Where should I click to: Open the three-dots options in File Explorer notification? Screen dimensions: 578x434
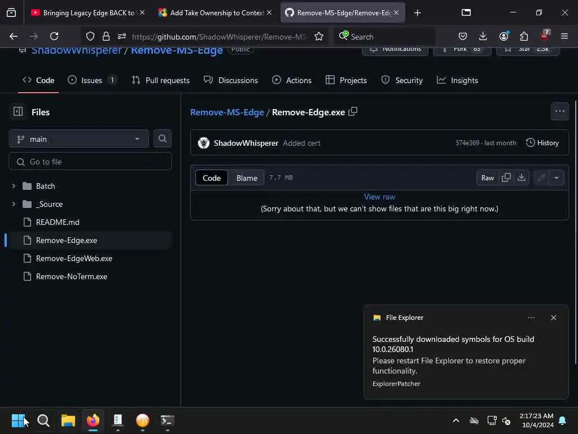click(531, 318)
